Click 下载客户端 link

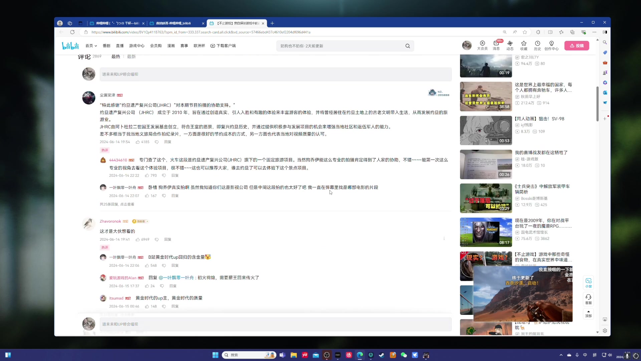click(x=223, y=46)
